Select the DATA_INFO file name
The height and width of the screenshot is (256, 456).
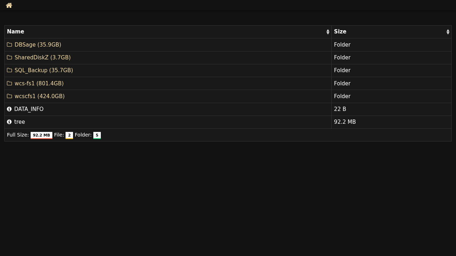pos(29,109)
